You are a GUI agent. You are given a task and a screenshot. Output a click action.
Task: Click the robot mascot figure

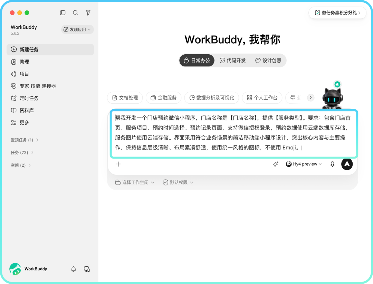click(x=332, y=99)
